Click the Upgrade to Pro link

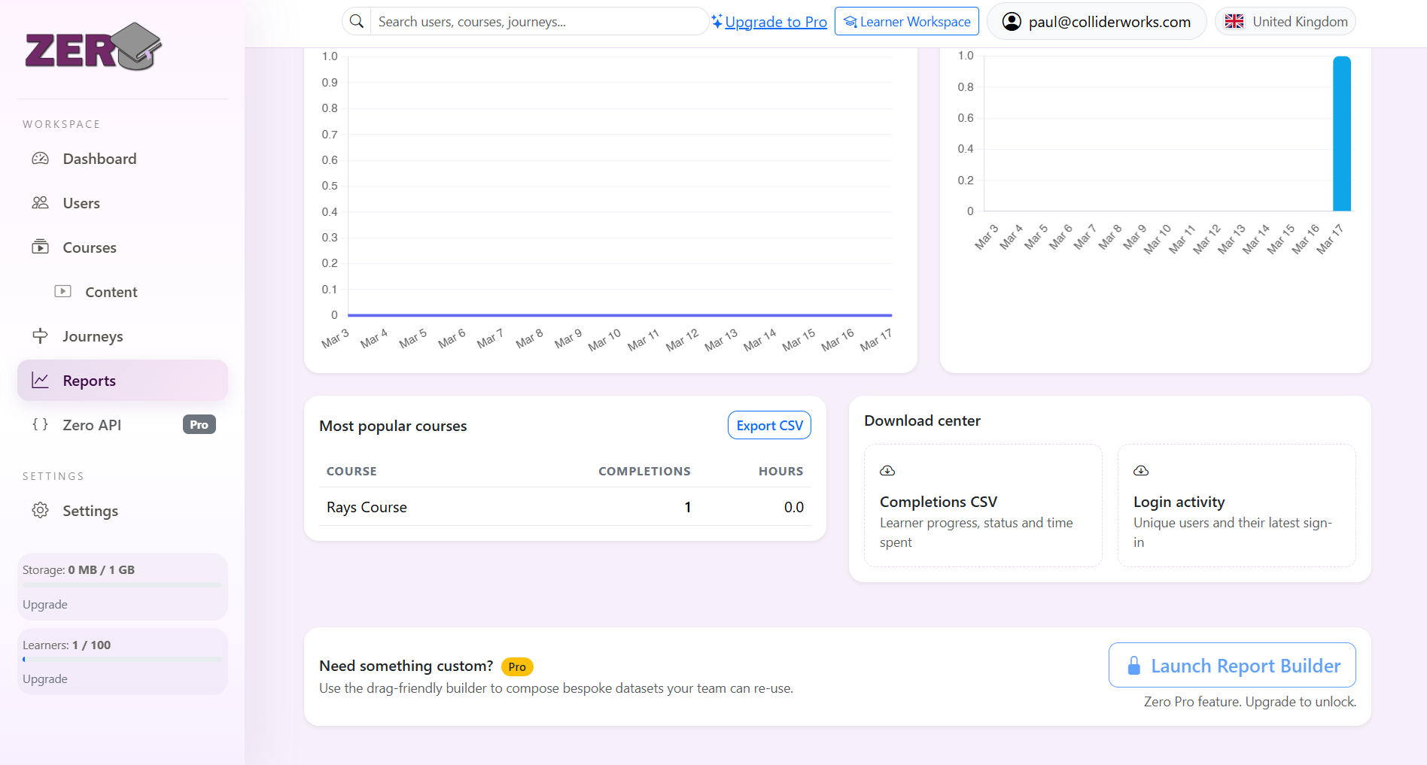pyautogui.click(x=775, y=22)
